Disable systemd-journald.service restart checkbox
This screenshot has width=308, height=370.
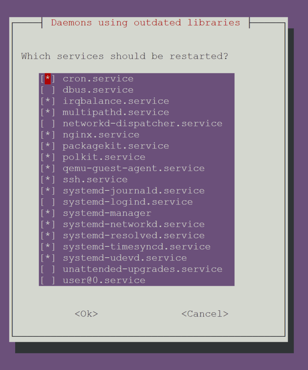(x=48, y=191)
